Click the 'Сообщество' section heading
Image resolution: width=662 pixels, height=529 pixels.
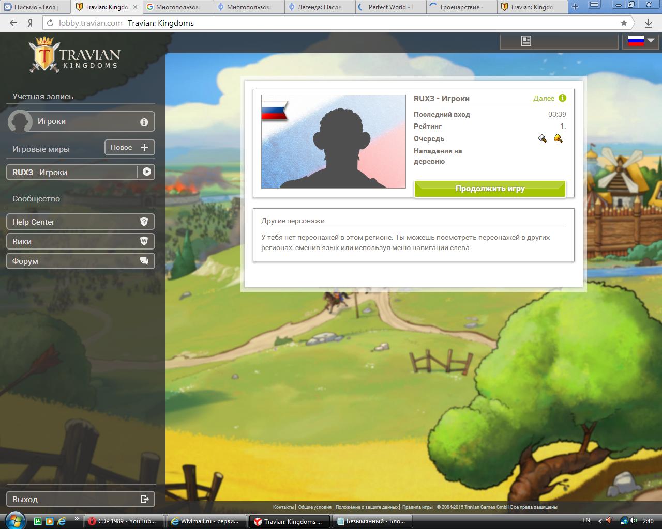(36, 199)
